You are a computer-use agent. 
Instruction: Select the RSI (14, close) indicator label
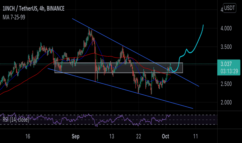(x=16, y=120)
